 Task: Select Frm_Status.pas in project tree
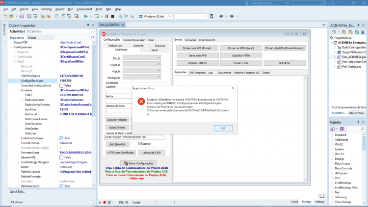[x=351, y=67]
